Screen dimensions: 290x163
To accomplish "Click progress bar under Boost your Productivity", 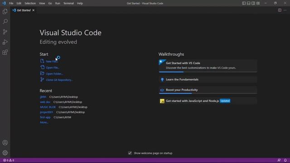I will (208, 93).
